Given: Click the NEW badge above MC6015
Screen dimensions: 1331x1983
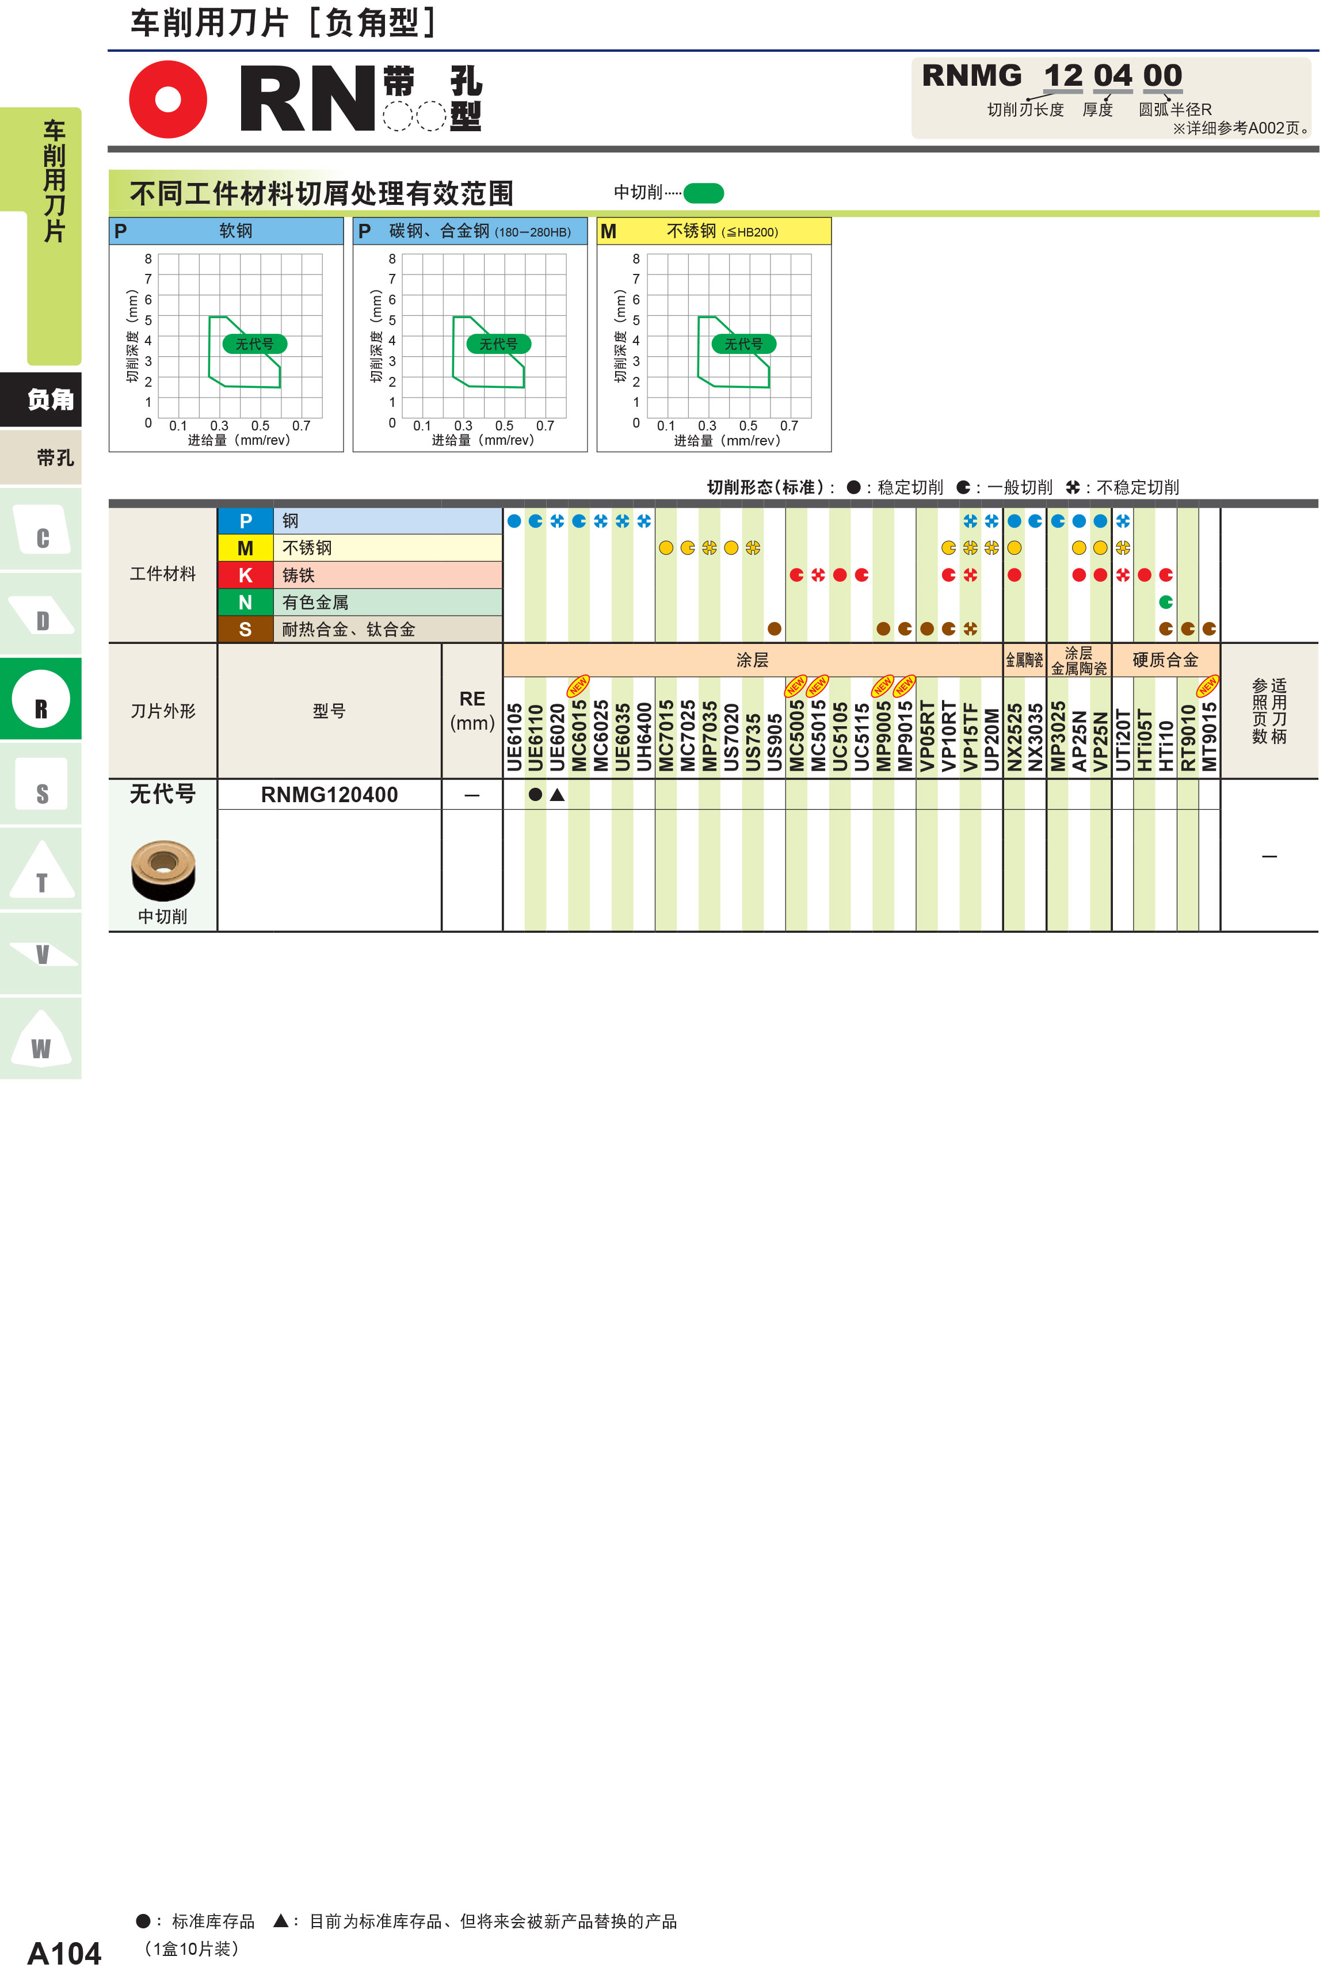Looking at the screenshot, I should coord(579,685).
